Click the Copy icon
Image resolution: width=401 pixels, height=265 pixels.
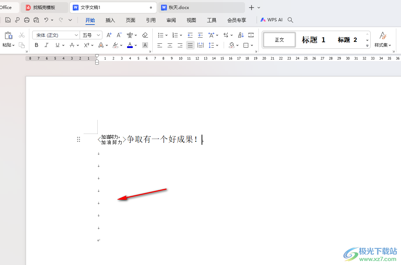[22, 45]
